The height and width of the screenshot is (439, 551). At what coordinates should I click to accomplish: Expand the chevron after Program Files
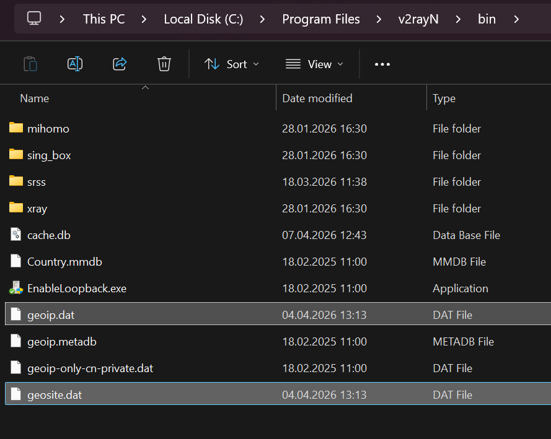point(379,19)
